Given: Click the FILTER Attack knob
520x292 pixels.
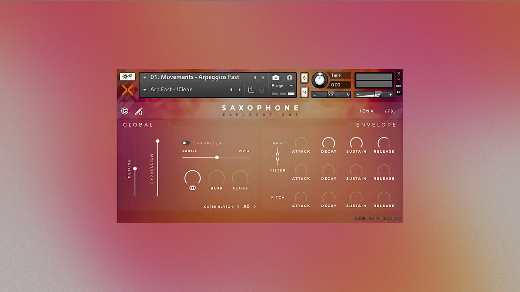Looking at the screenshot, I should tap(301, 170).
